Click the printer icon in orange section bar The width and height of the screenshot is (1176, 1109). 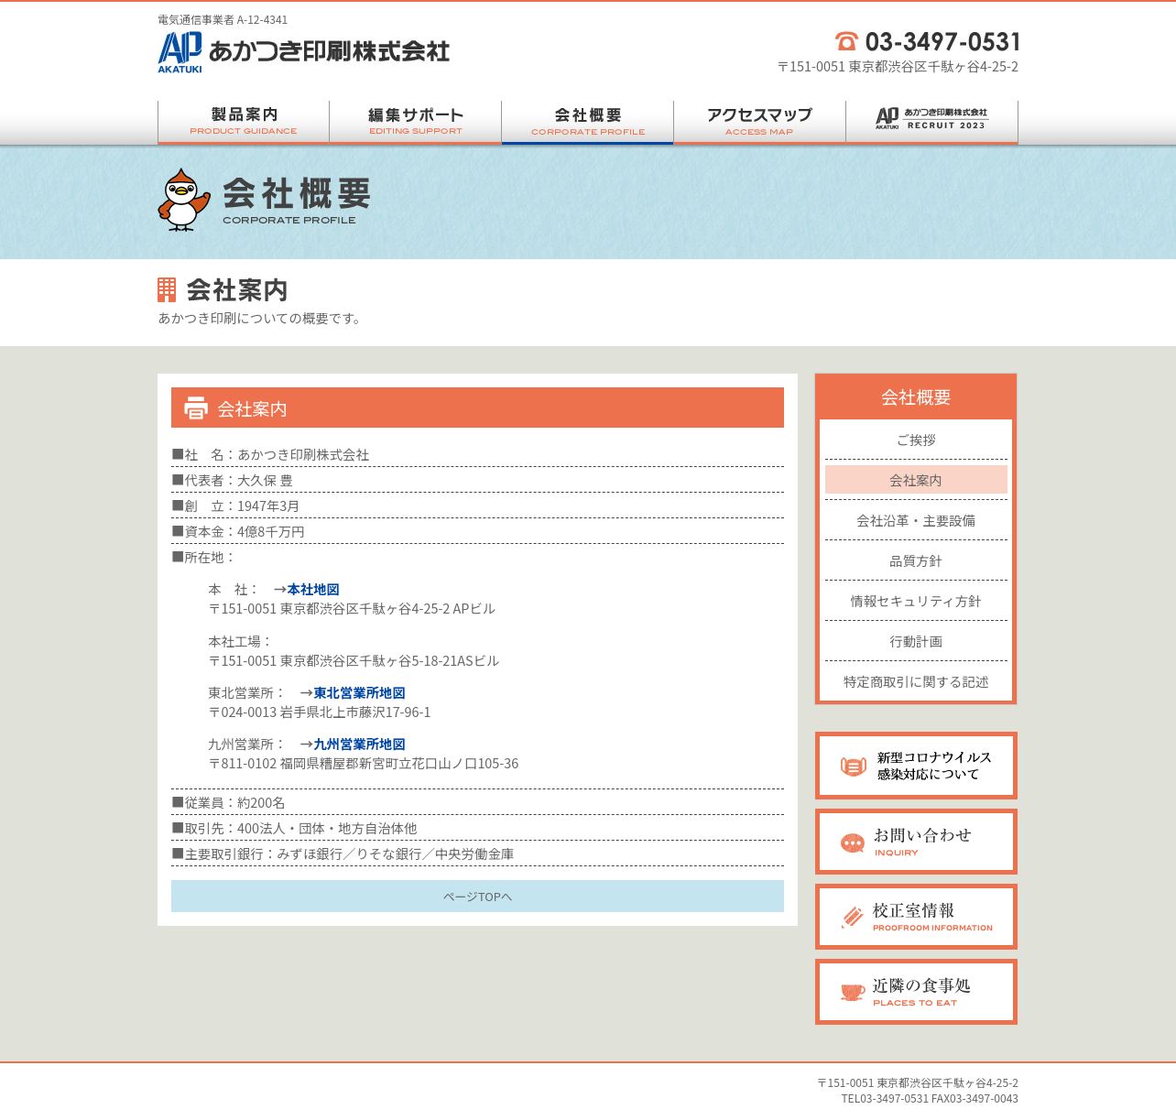[x=196, y=408]
